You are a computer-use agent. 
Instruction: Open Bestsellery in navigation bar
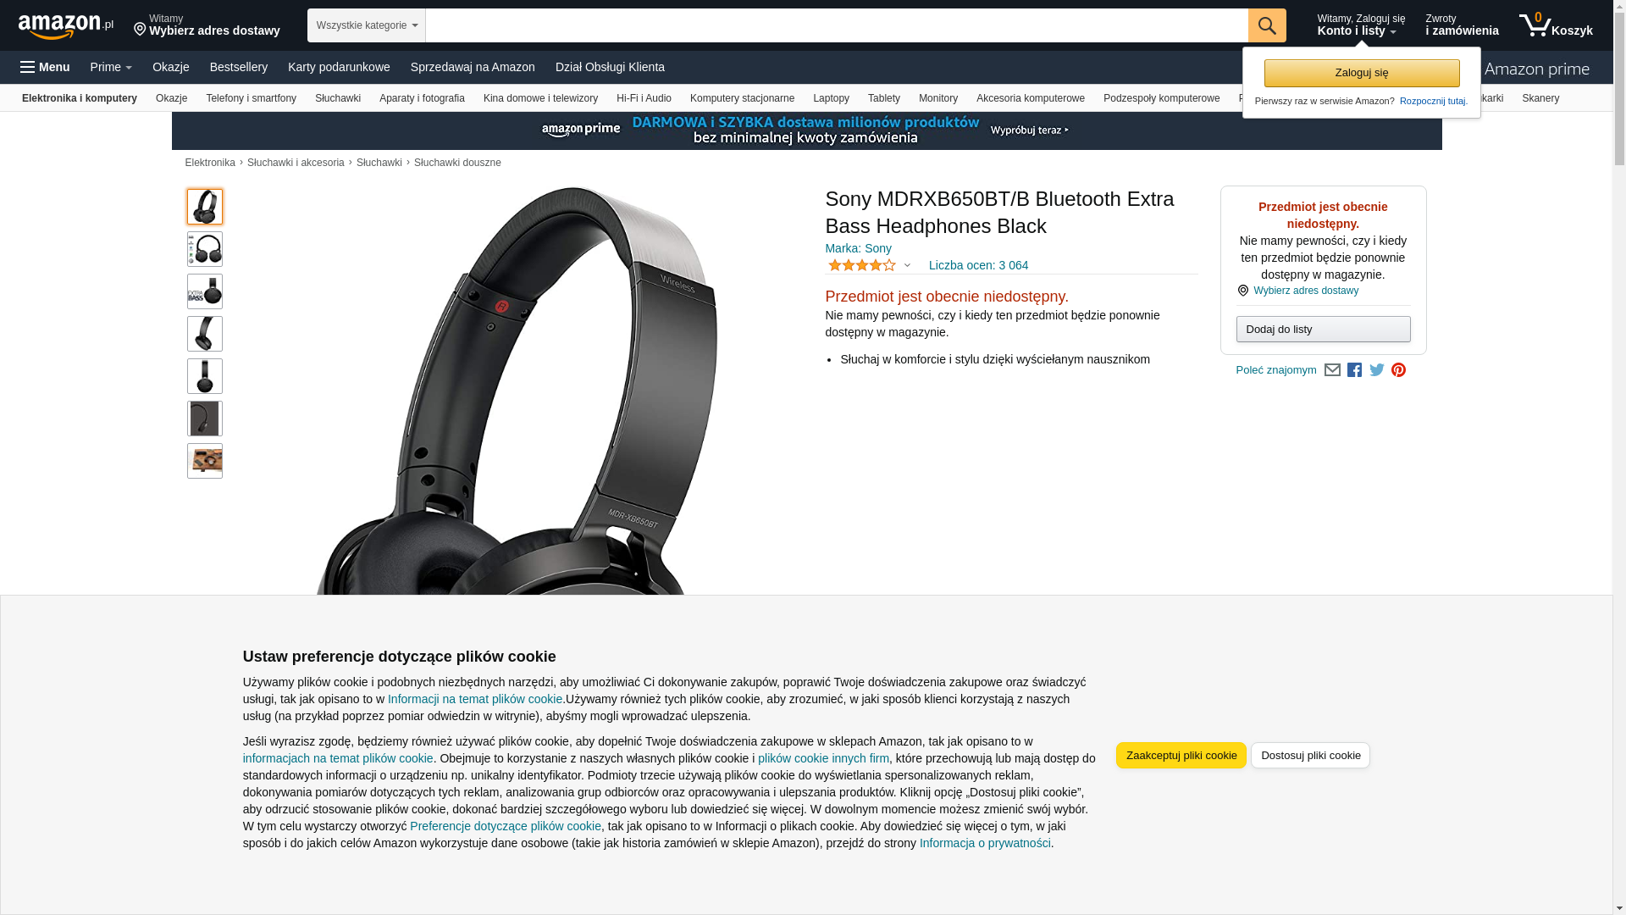239,67
